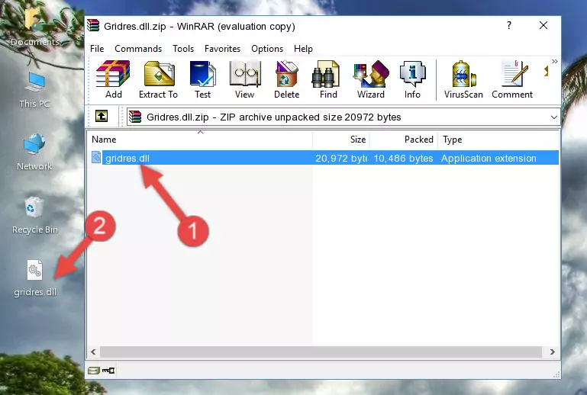The image size is (587, 395).
Task: Close the WinRAR window
Action: click(x=543, y=25)
